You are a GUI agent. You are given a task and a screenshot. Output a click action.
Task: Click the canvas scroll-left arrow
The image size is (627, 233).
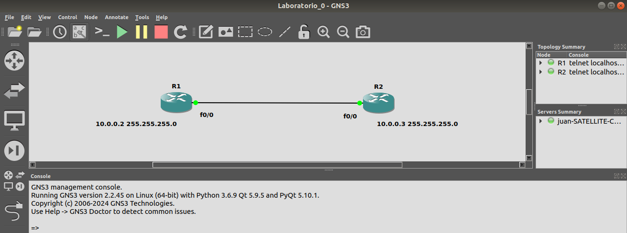(33, 165)
